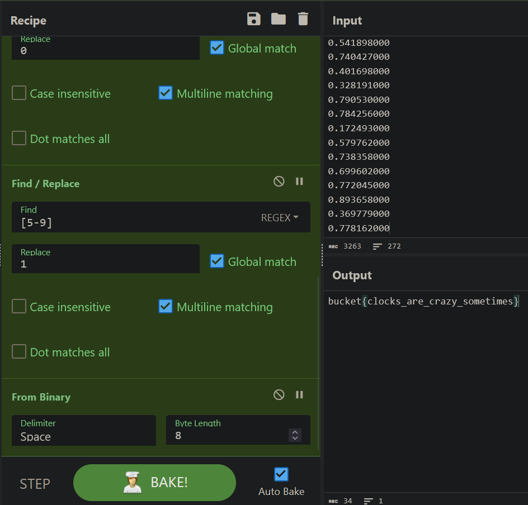Image resolution: width=528 pixels, height=505 pixels.
Task: Toggle Global match for the Replace 1 operation
Action: click(217, 261)
